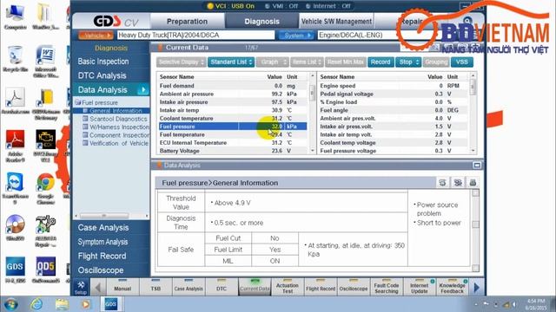Screen dimensions: 556x312
Task: Open DTC from the bottom toolbar
Action: pyautogui.click(x=222, y=287)
